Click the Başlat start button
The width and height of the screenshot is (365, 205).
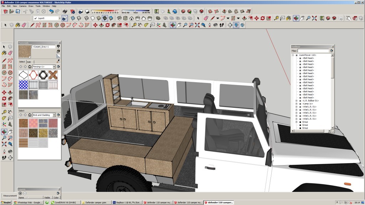click(6, 202)
